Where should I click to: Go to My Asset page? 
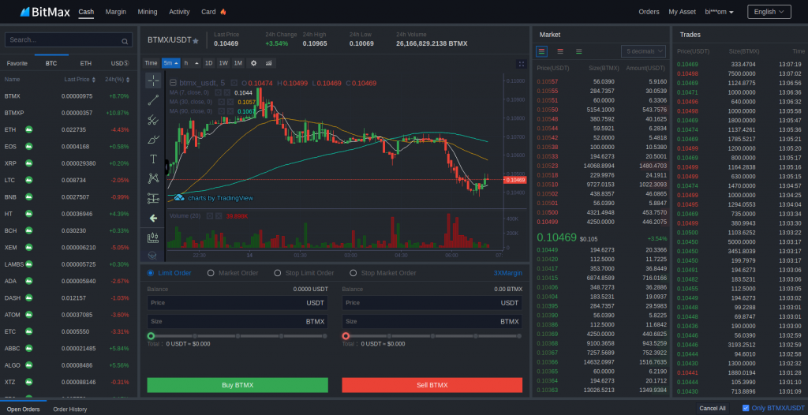coord(682,12)
